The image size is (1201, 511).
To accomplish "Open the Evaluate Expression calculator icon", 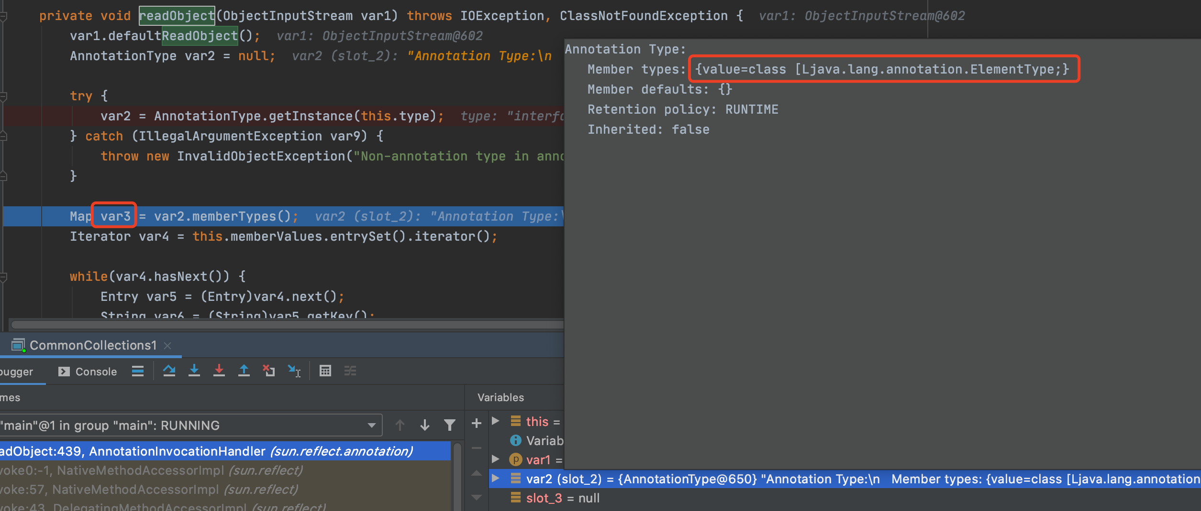I will 325,371.
